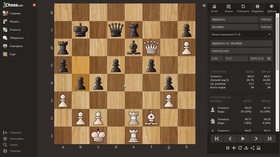The height and width of the screenshot is (157, 280).
Task: Expand the Белые выиграли (1-0) result dropdown
Action: (x=241, y=34)
